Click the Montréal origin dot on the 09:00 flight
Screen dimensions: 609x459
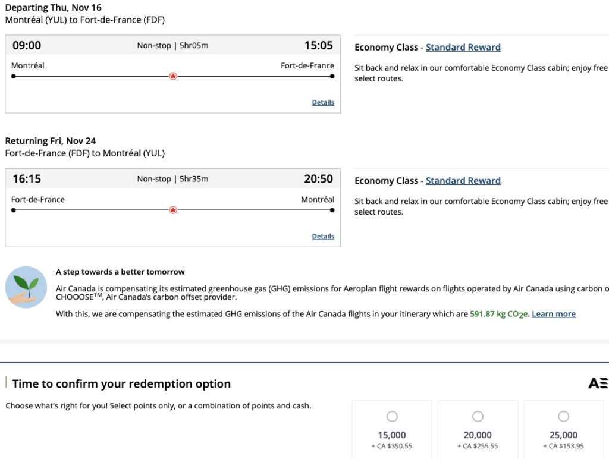coord(14,76)
